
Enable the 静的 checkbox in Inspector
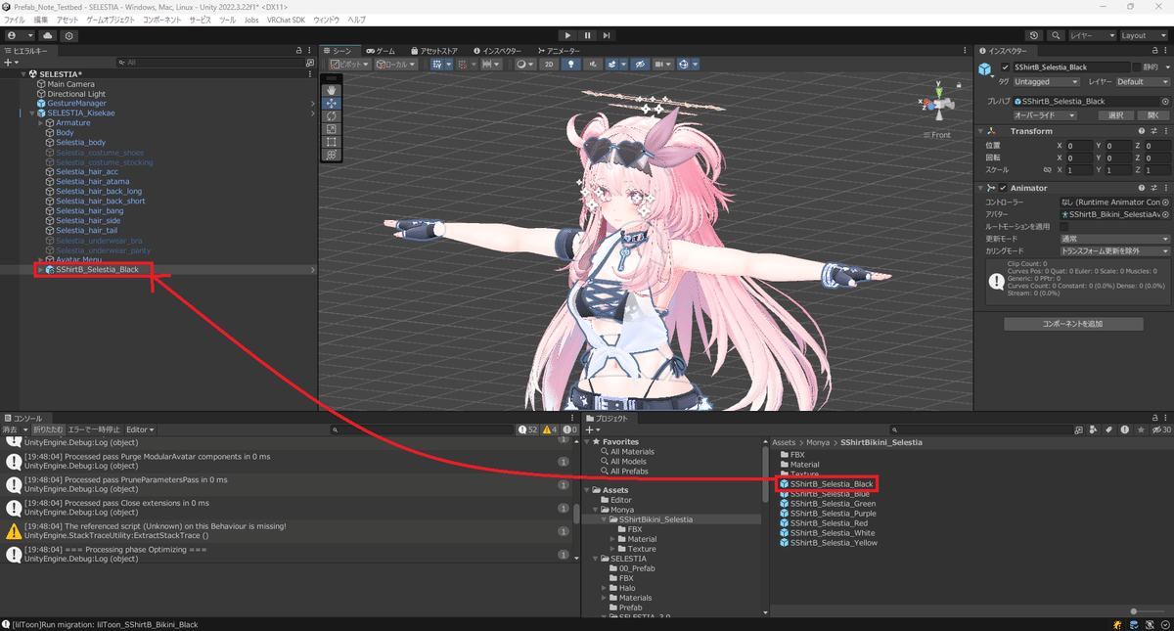tap(1137, 67)
